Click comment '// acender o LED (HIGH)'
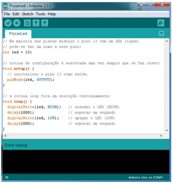The width and height of the screenshot is (172, 183). click(94, 107)
